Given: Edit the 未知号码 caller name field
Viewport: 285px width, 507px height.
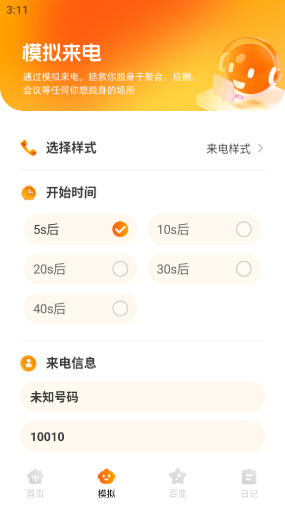Looking at the screenshot, I should [142, 397].
